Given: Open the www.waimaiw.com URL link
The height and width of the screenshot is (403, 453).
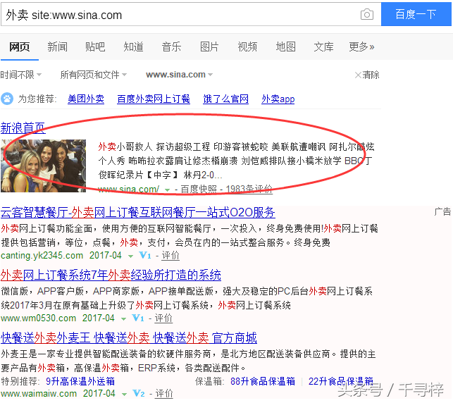Looking at the screenshot, I should [39, 393].
